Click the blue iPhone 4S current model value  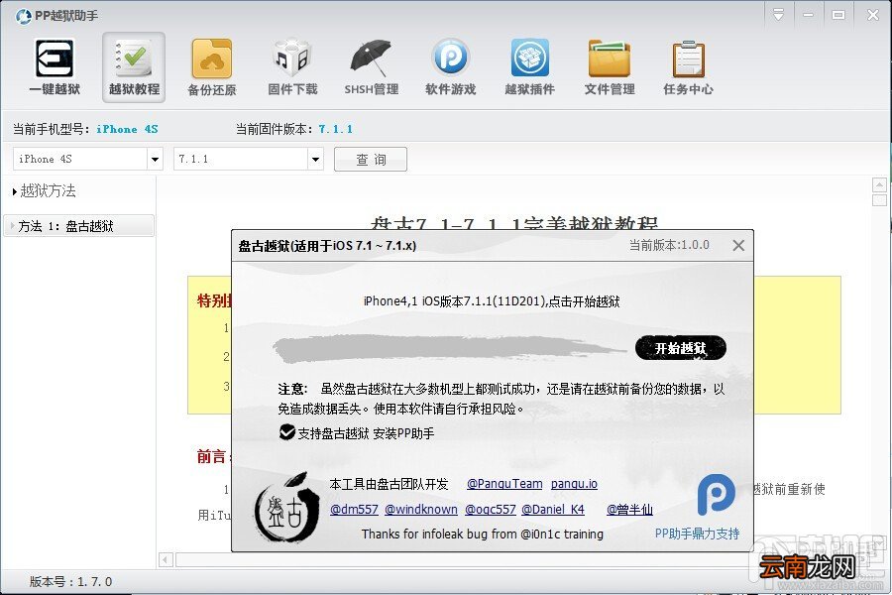127,129
